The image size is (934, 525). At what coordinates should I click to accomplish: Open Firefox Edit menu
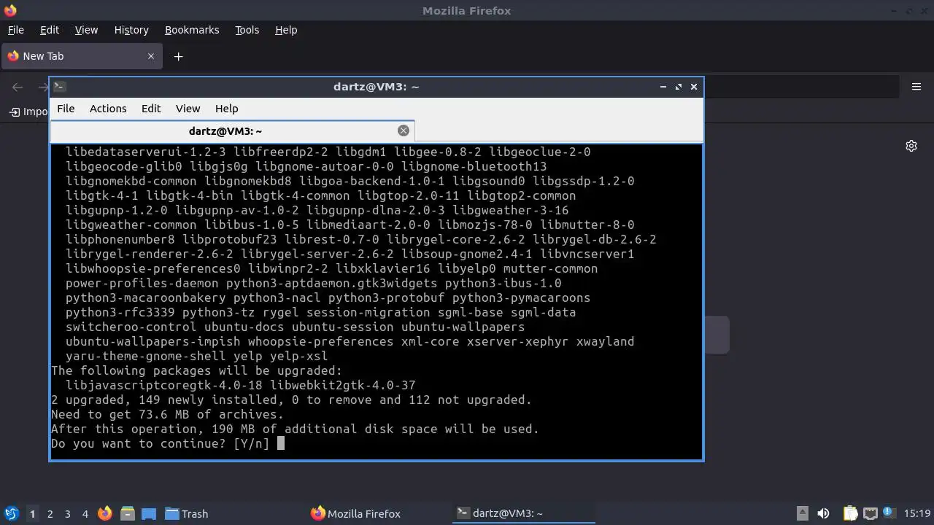(x=50, y=30)
